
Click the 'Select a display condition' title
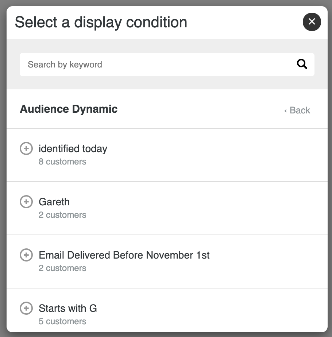101,22
